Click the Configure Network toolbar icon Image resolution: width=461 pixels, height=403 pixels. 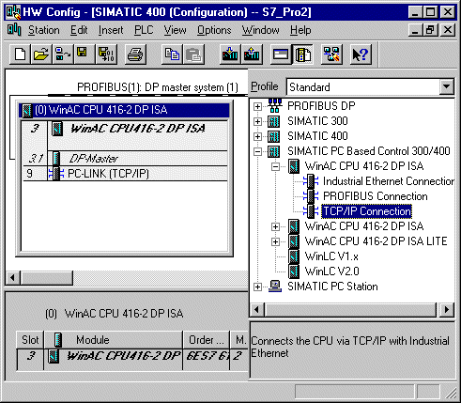point(331,54)
